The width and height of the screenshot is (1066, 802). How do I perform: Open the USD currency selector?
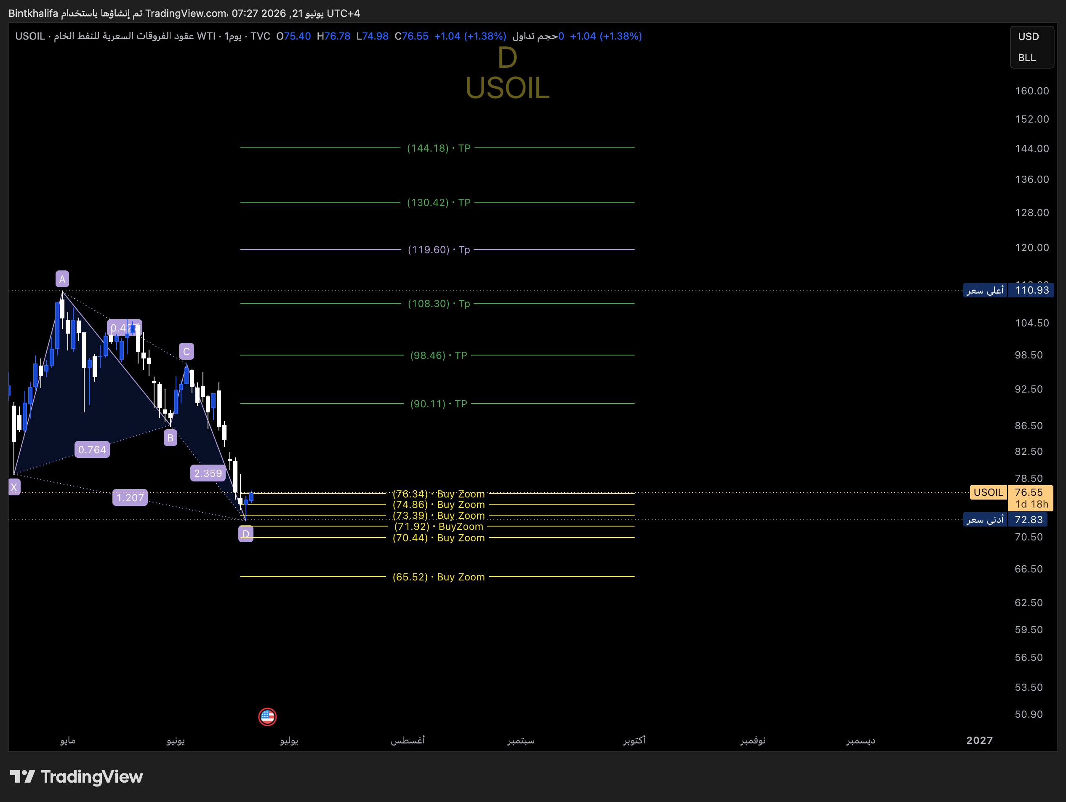click(1029, 37)
